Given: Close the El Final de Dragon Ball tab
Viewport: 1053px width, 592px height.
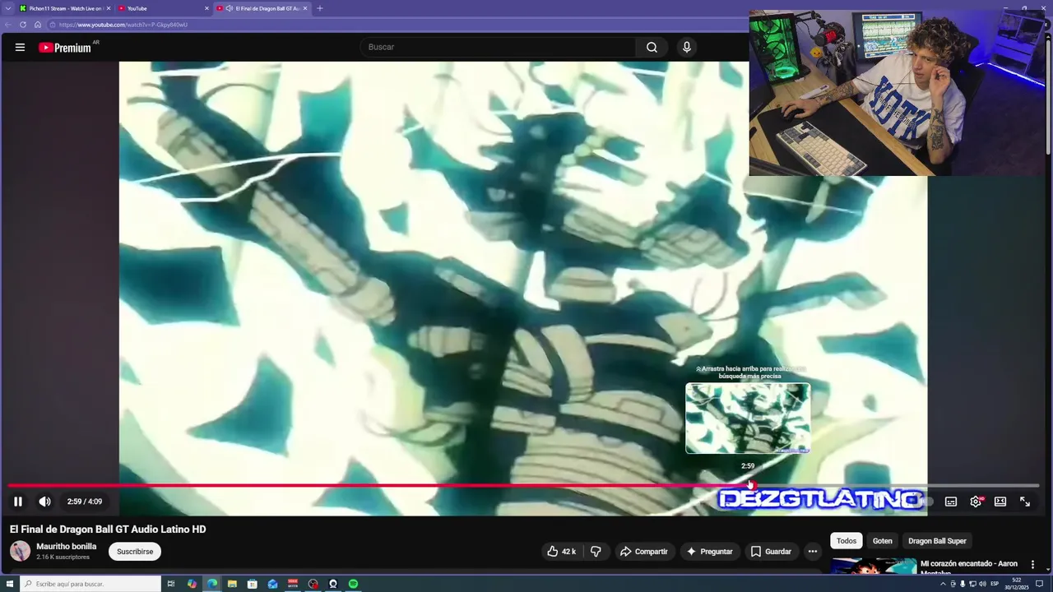Looking at the screenshot, I should (x=305, y=8).
